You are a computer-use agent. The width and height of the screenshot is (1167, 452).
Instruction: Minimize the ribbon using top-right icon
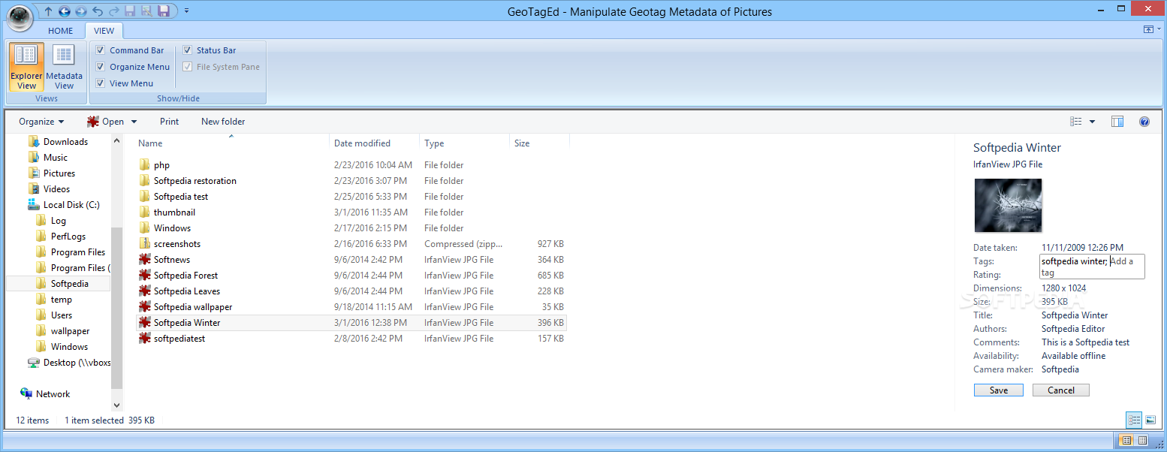coord(1148,29)
